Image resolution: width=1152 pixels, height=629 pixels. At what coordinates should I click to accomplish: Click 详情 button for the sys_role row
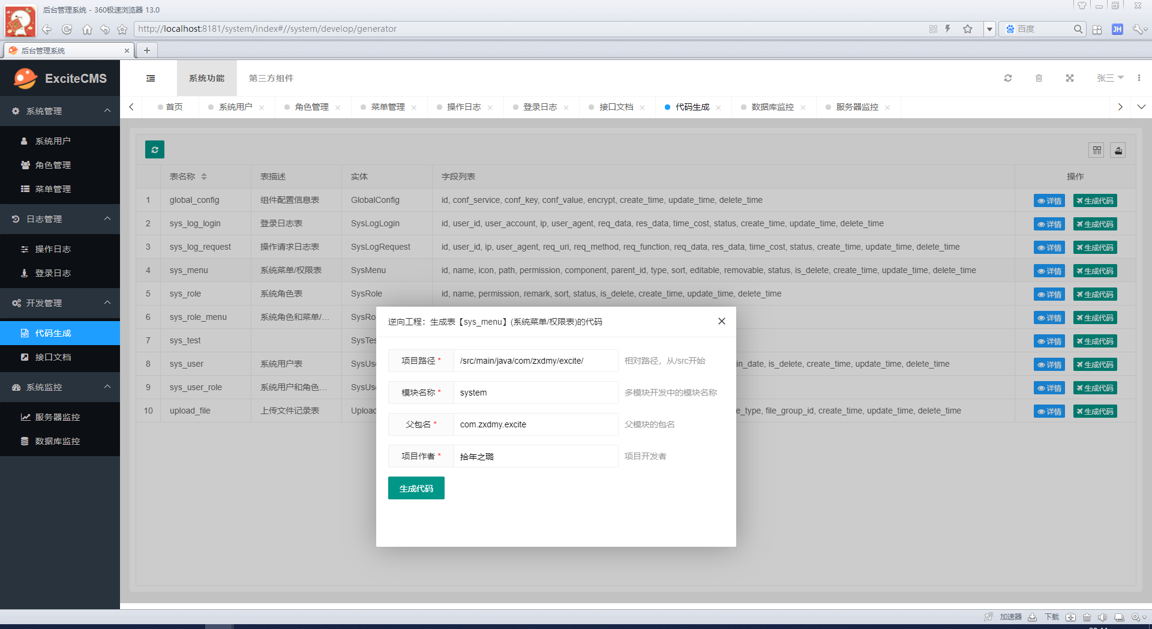[x=1049, y=294]
